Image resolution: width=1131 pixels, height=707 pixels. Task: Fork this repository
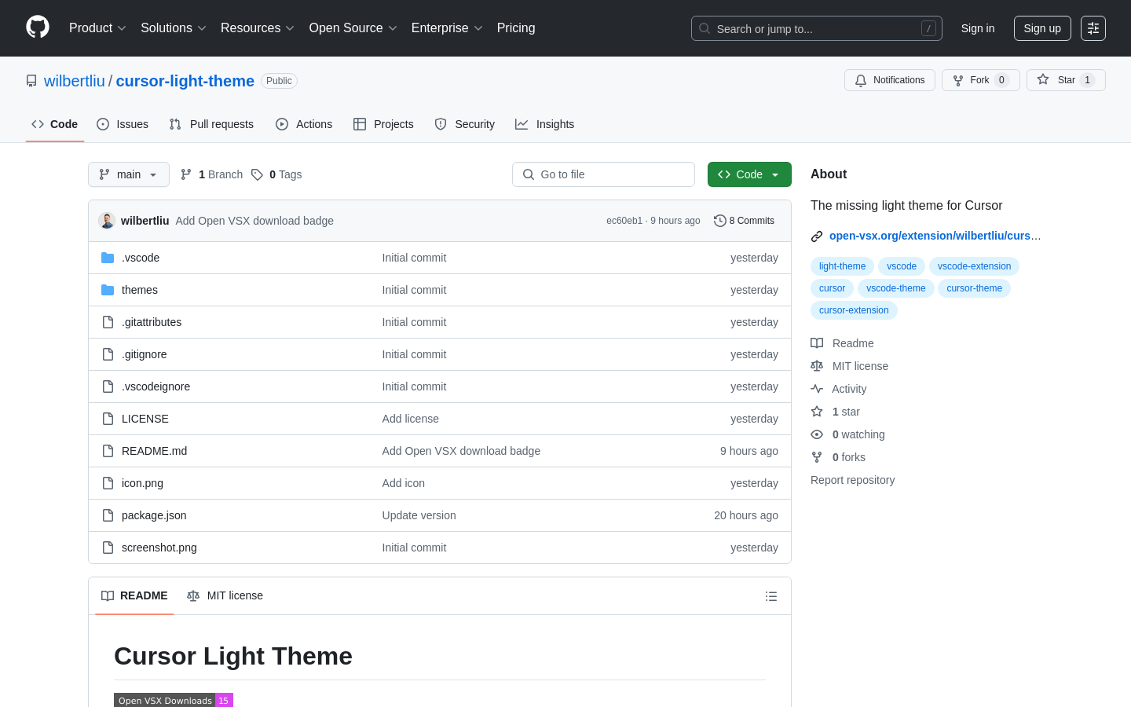pyautogui.click(x=980, y=80)
